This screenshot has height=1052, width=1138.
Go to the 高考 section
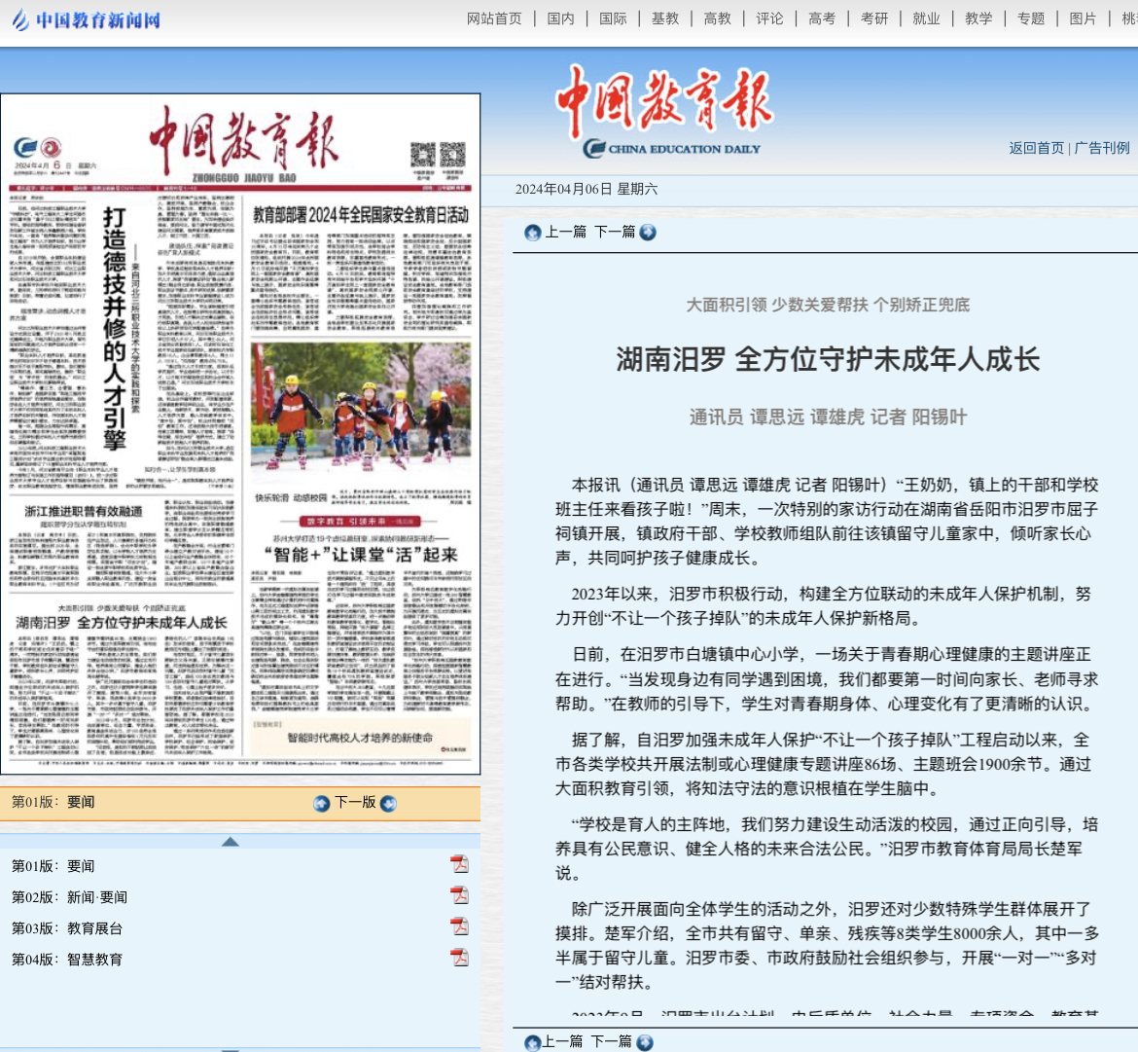822,18
